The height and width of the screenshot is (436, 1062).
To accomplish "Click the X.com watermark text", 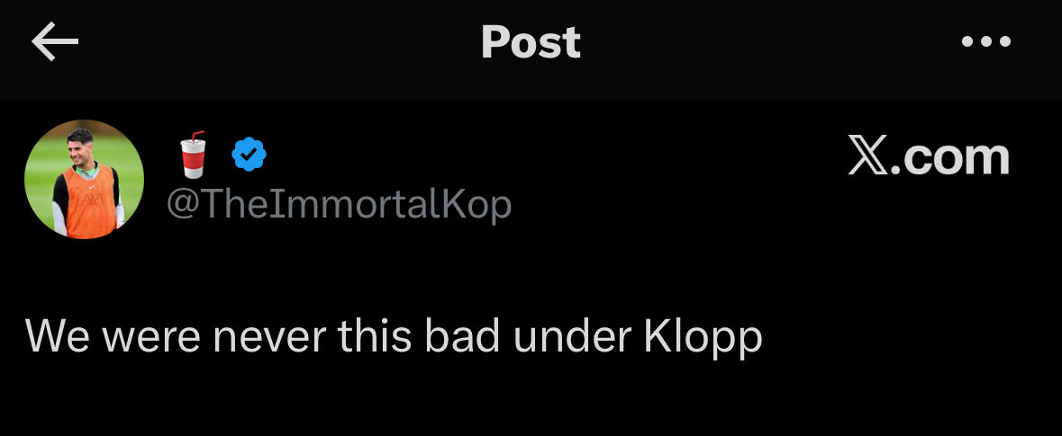I will [x=929, y=157].
